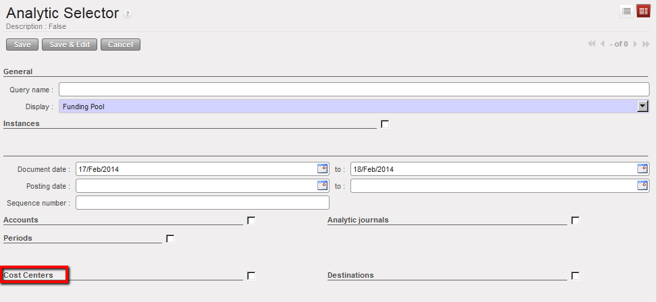
Task: Click the Cancel button
Action: [120, 44]
